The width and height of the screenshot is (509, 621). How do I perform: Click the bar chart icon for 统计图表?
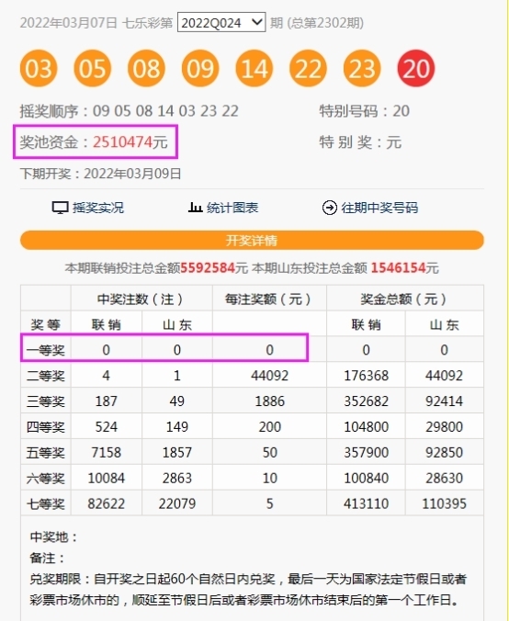[x=195, y=207]
